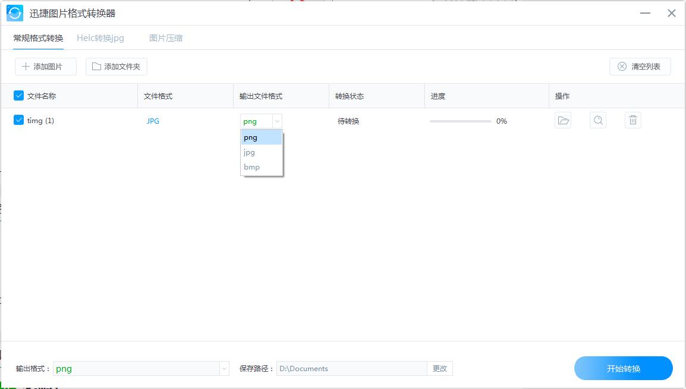Click the D:\Documents save path field
Screen dimensions: 686x389
351,368
